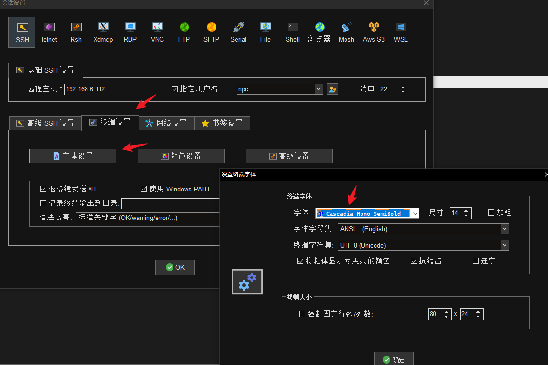Viewport: 548px width, 365px height.
Task: Enable 强制固定行数/列数 checkbox
Action: [x=303, y=314]
